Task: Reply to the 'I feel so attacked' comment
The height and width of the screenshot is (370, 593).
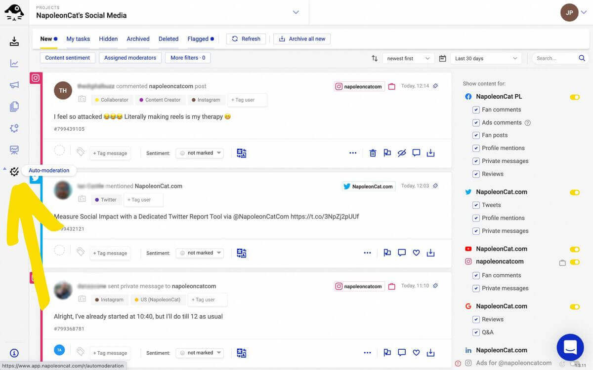Action: (x=416, y=153)
